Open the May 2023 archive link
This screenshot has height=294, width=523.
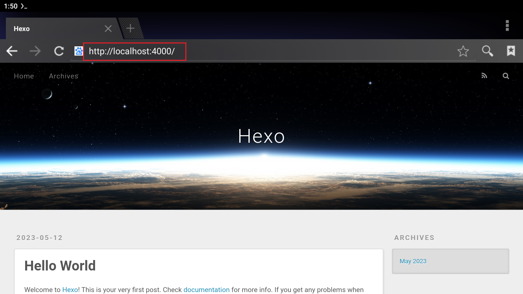tap(413, 261)
